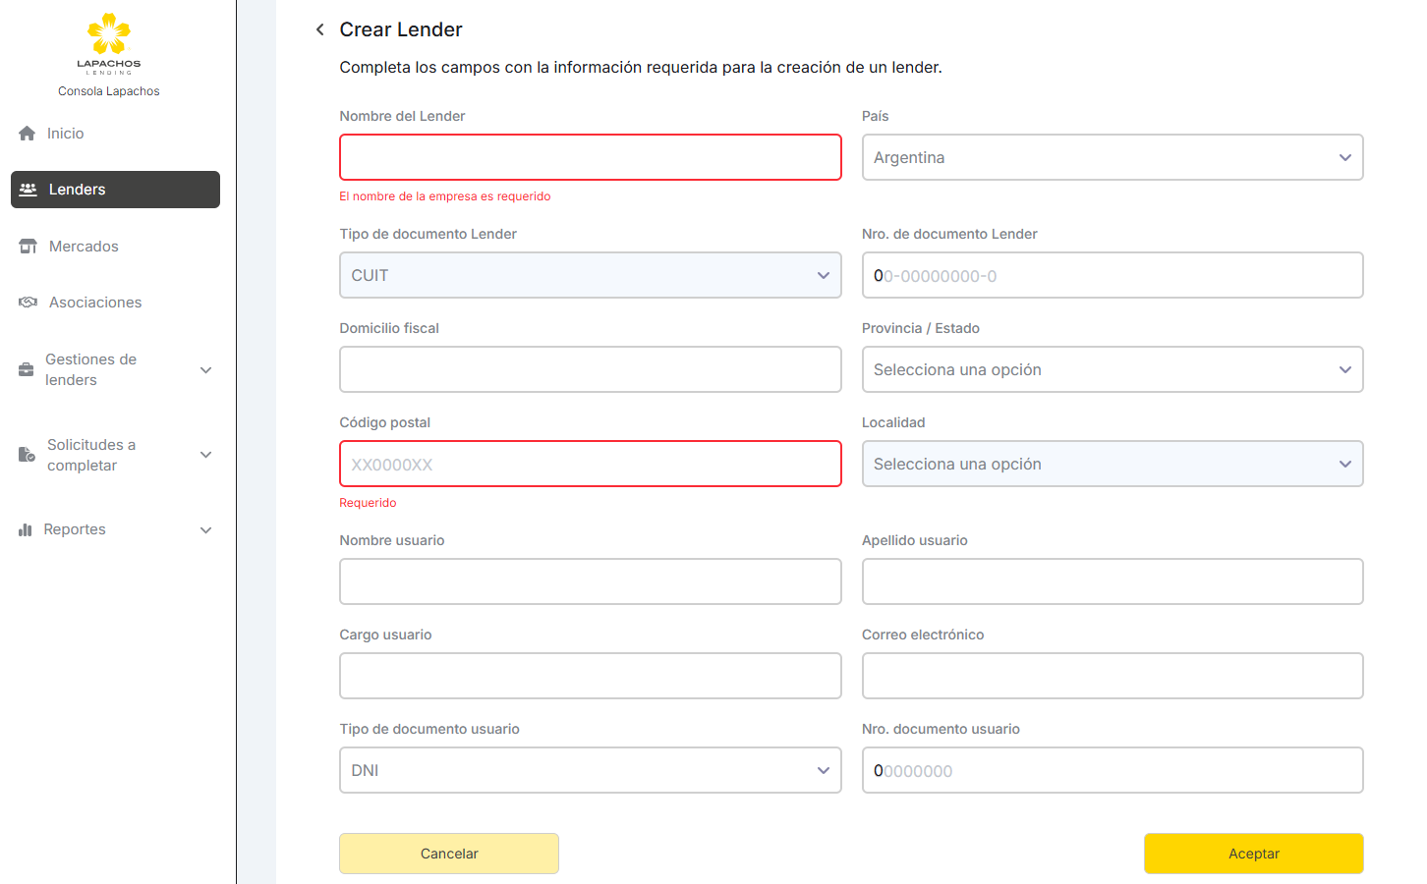Focus the Nombre del Lender text field
1427x884 pixels.
590,157
